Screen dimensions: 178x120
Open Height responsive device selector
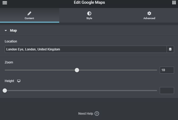(x=19, y=81)
